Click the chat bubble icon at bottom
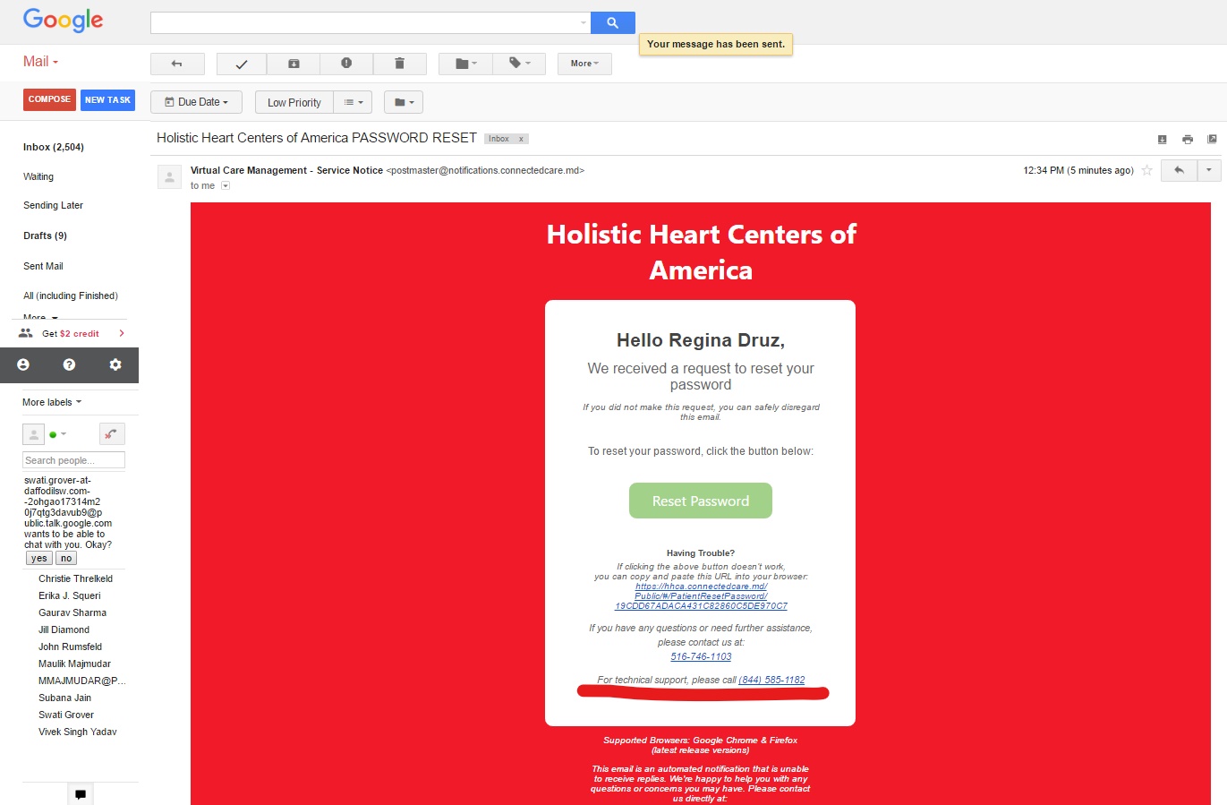The image size is (1227, 805). coord(81,794)
